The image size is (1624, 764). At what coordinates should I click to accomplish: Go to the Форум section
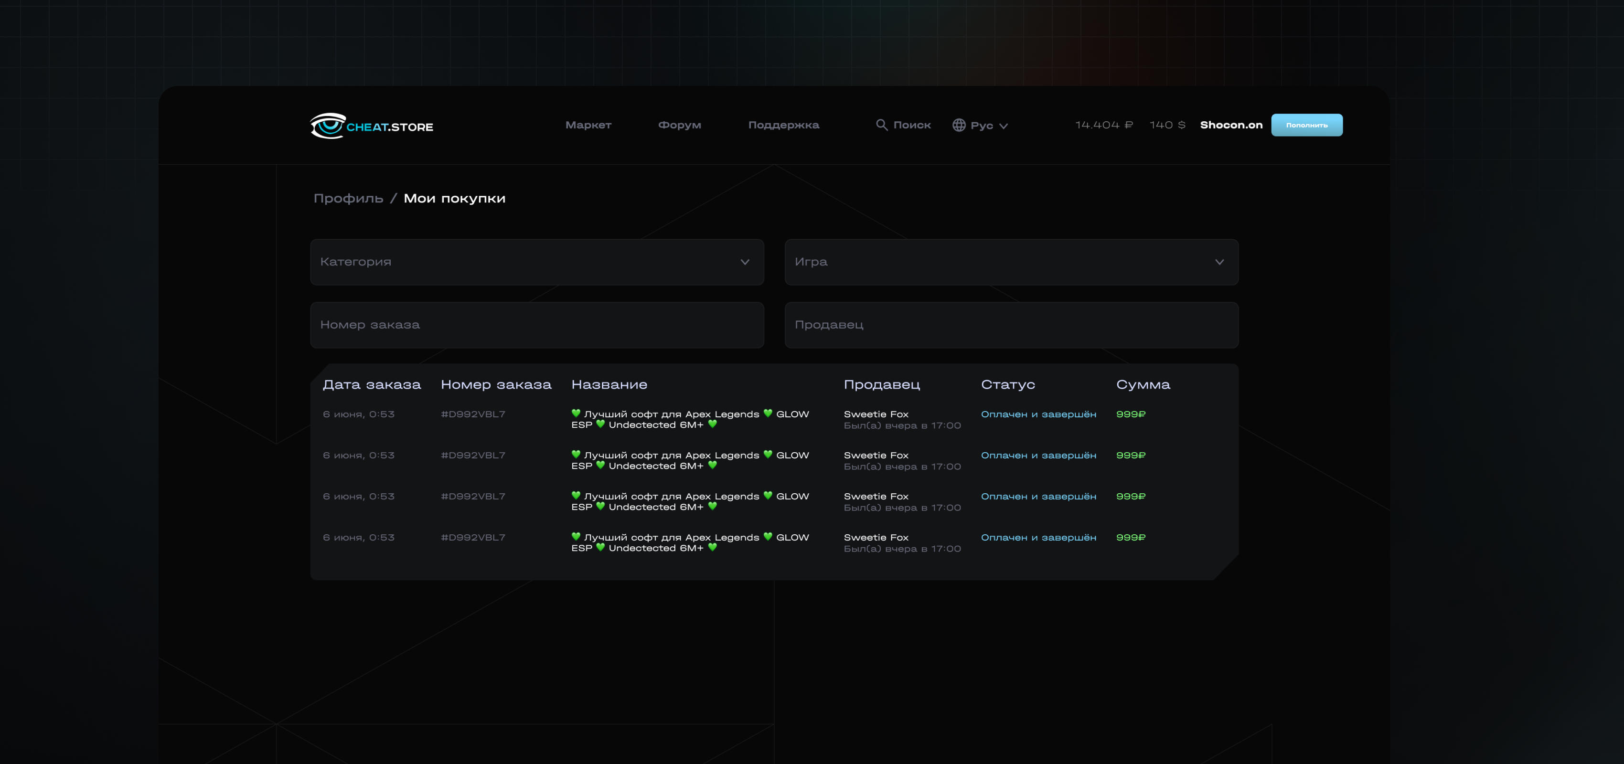pyautogui.click(x=679, y=125)
